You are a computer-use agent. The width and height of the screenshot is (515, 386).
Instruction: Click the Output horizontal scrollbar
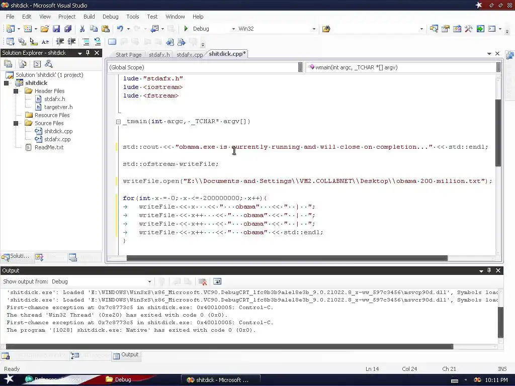[229, 347]
